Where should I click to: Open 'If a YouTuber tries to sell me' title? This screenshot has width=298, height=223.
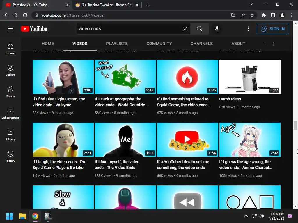pyautogui.click(x=183, y=165)
